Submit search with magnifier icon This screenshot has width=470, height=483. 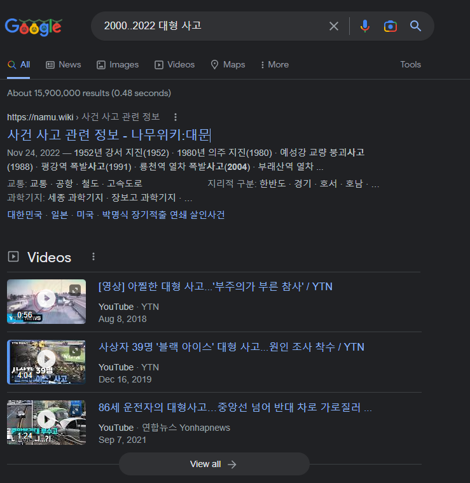415,26
